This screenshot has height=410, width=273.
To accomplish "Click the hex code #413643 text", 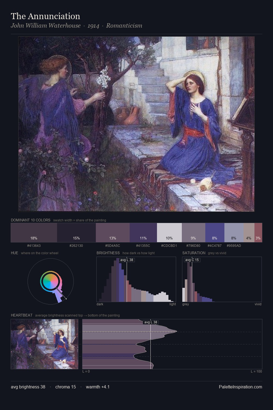I will (34, 245).
